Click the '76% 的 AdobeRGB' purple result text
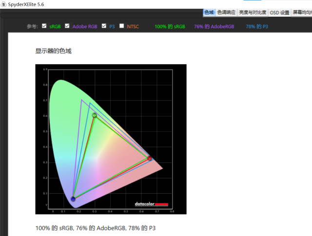 (214, 26)
